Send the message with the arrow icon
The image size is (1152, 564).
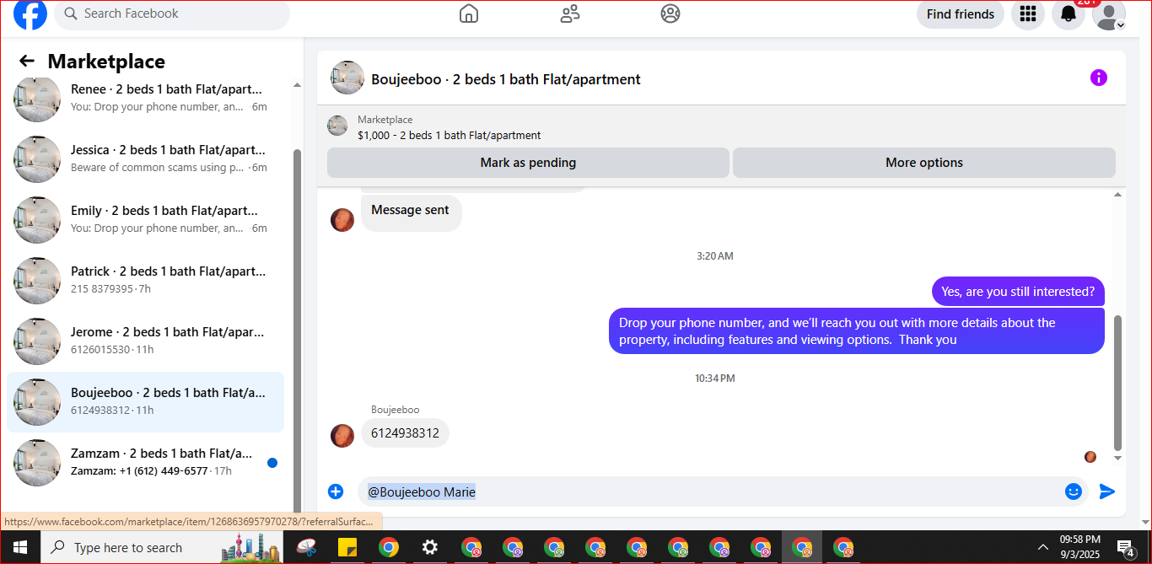[1107, 491]
